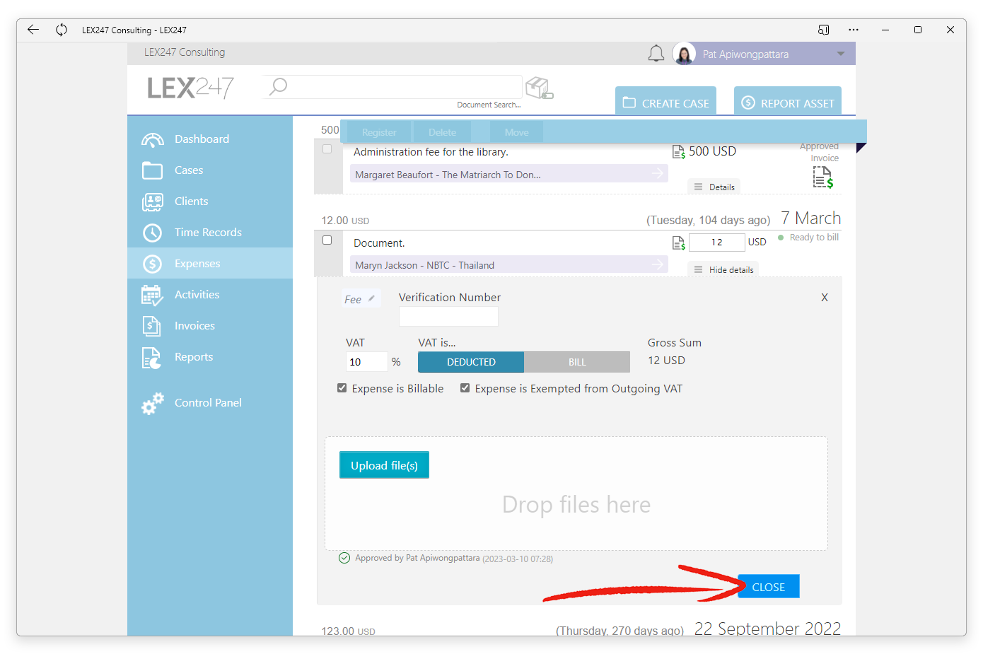Image resolution: width=983 pixels, height=654 pixels.
Task: Expand Details for Administration fee expense
Action: tap(714, 187)
